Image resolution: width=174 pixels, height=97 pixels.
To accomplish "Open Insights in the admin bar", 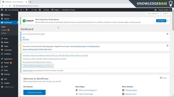I will point(55,10).
